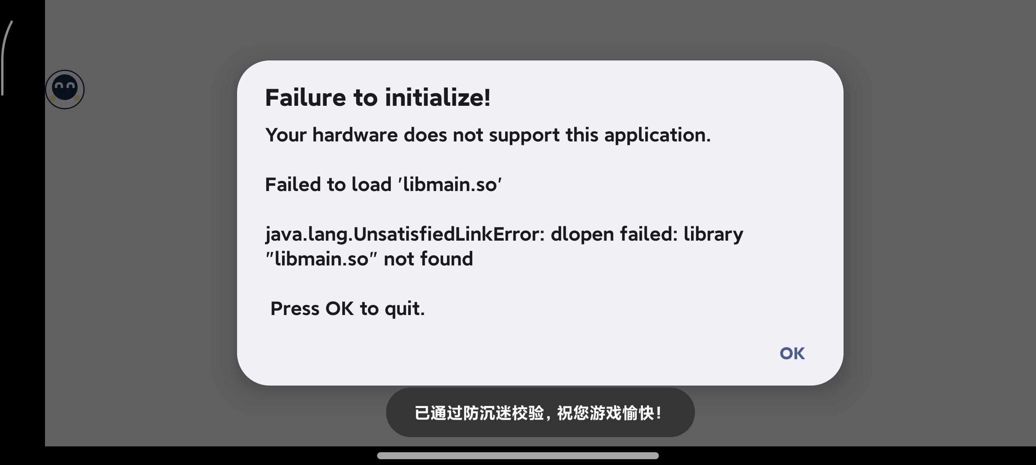Select the java.lang.UnsatisfiedLinkError text line
Viewport: 1036px width, 465px height.
(504, 234)
